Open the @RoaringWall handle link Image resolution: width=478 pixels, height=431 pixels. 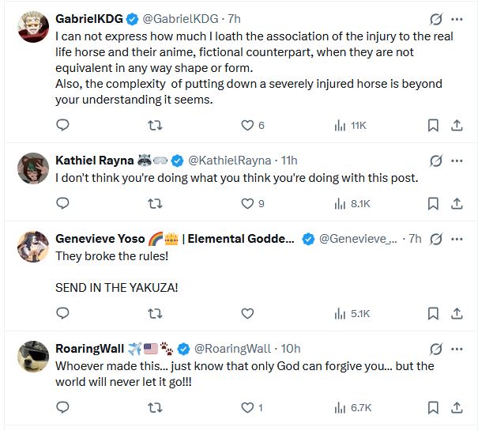(x=232, y=349)
